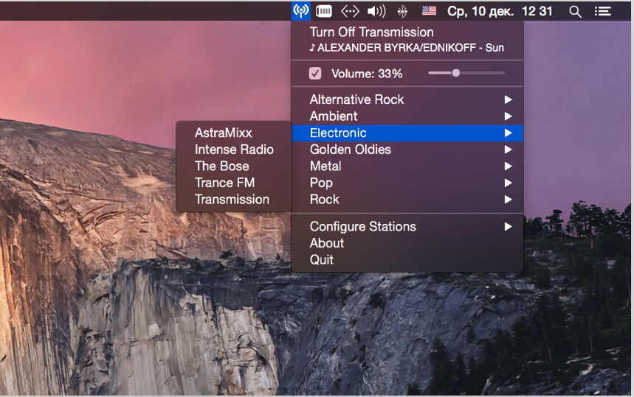Image resolution: width=634 pixels, height=397 pixels.
Task: Play the Intense Radio station
Action: tap(234, 150)
